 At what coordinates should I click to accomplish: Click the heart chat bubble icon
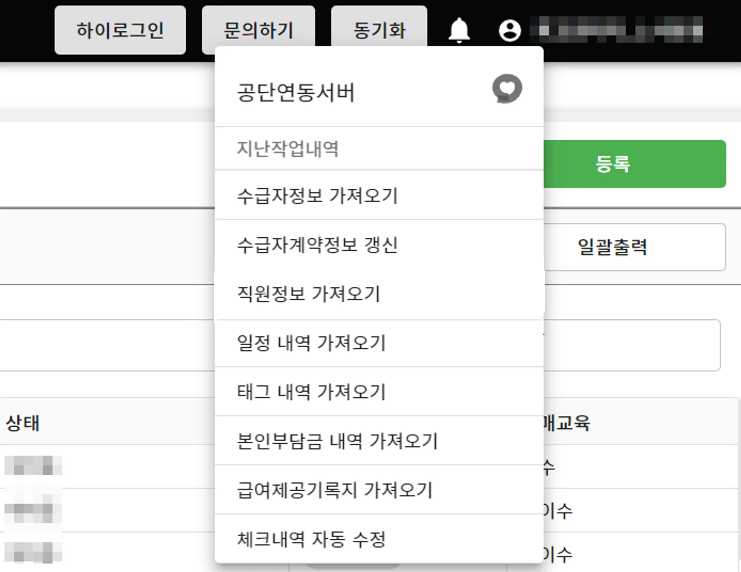click(507, 89)
